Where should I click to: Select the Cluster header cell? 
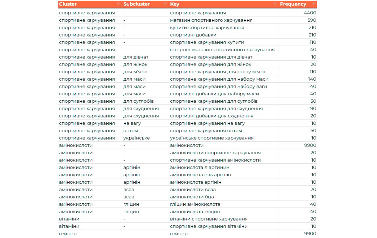(x=90, y=4)
